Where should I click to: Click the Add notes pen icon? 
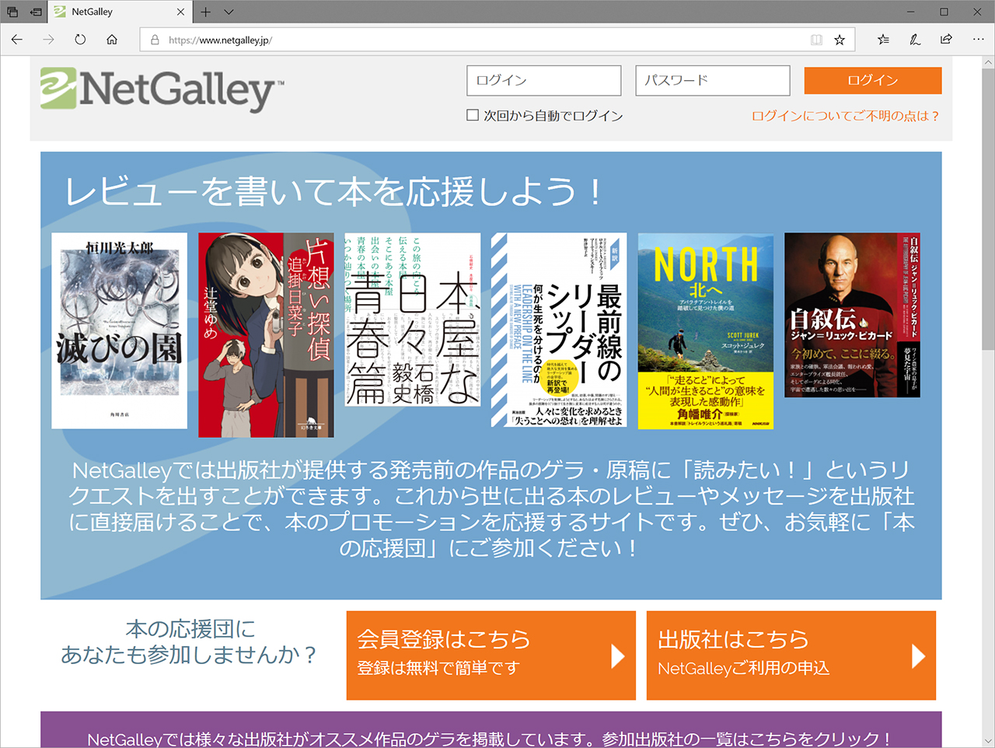[x=915, y=40]
